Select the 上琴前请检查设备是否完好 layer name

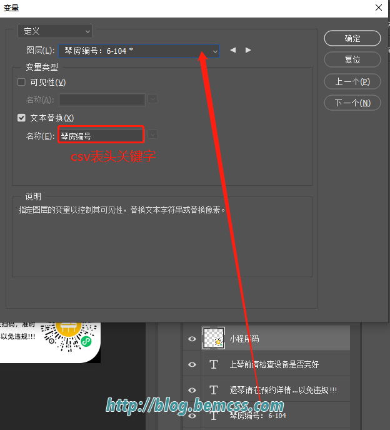[x=274, y=364]
